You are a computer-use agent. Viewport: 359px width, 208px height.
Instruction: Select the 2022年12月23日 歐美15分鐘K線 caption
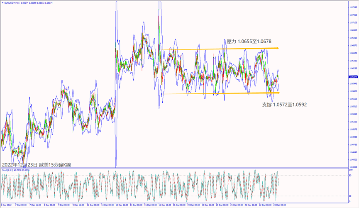[x=37, y=164]
